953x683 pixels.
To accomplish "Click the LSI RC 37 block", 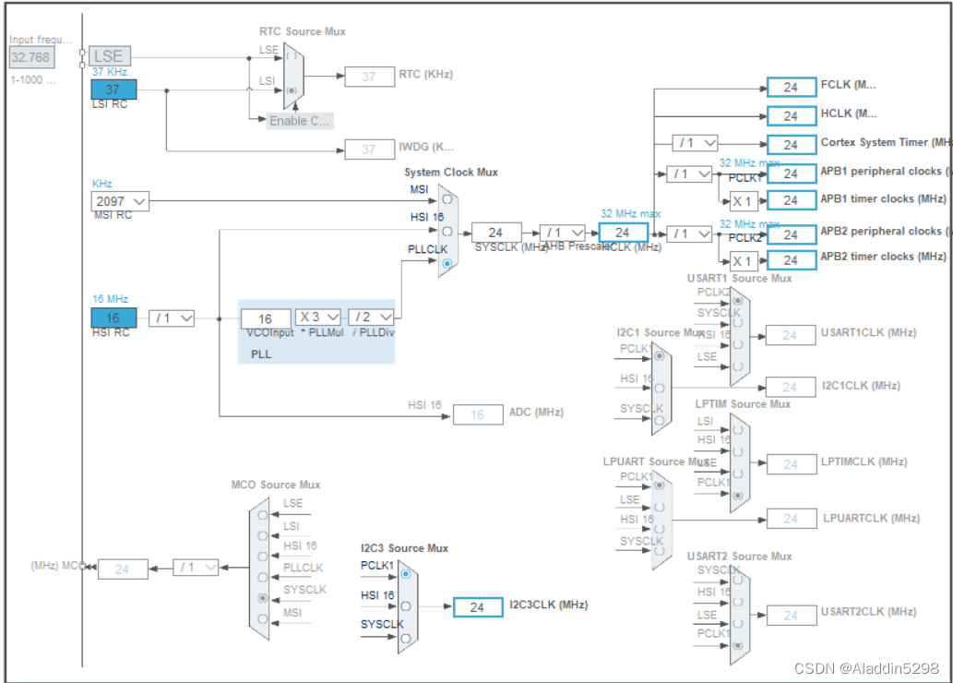I will (113, 90).
